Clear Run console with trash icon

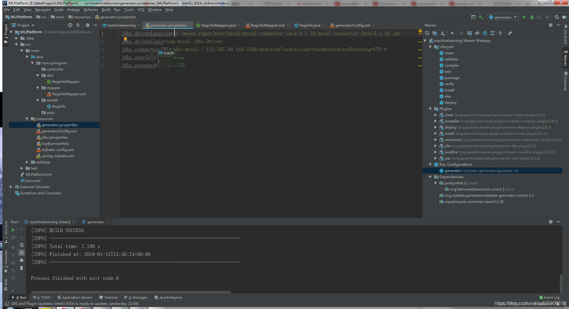click(x=22, y=268)
